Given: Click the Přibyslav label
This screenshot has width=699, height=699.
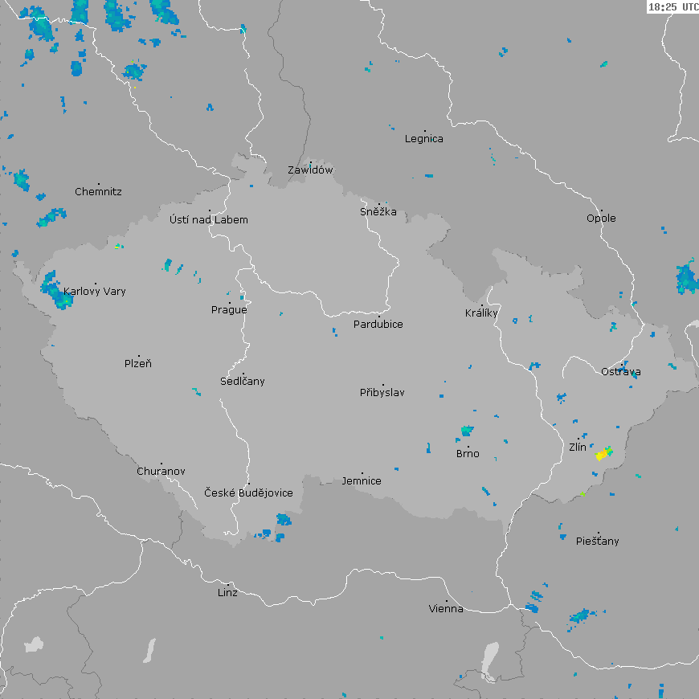Looking at the screenshot, I should coord(382,392).
